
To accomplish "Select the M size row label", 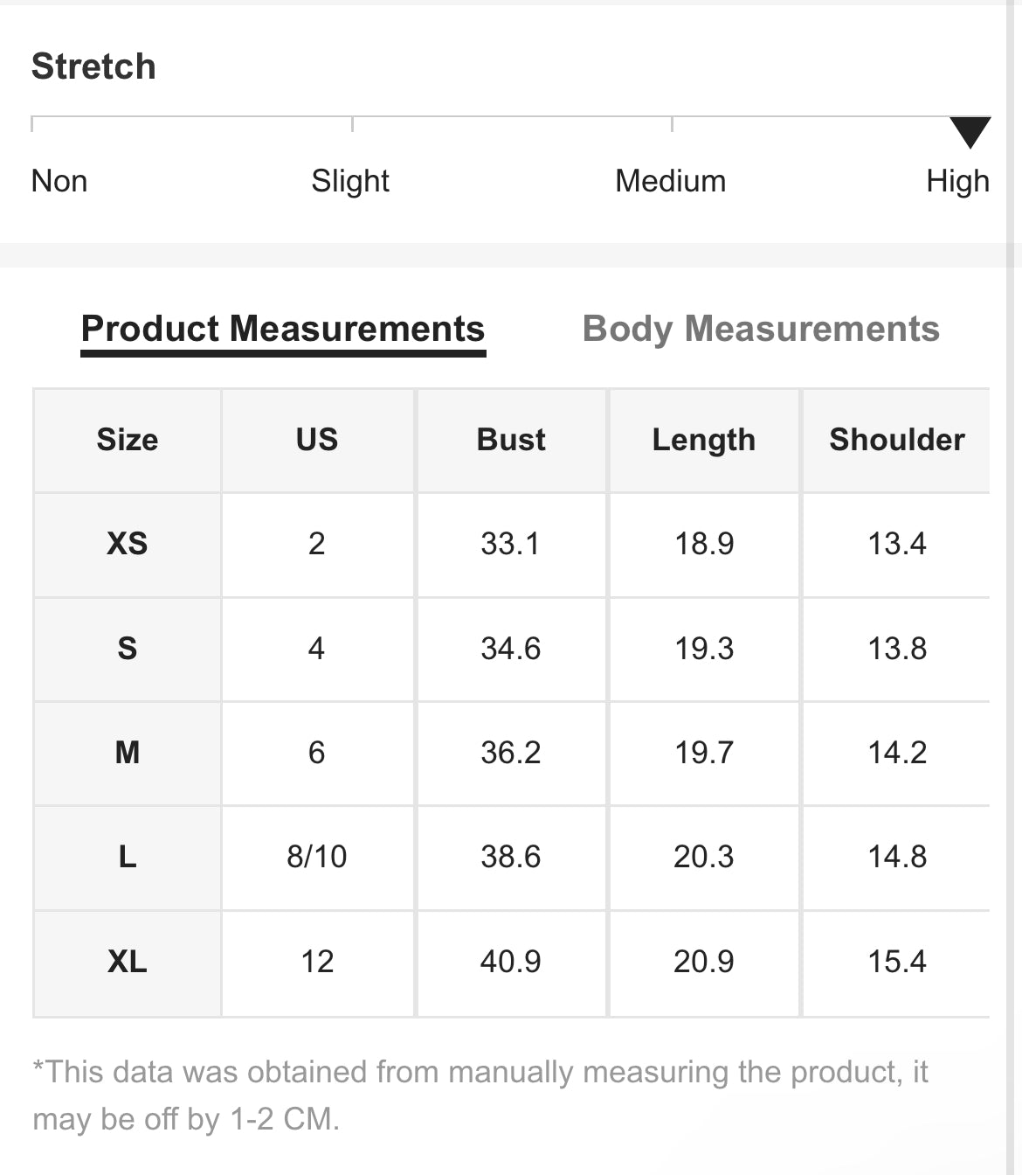I will (128, 753).
